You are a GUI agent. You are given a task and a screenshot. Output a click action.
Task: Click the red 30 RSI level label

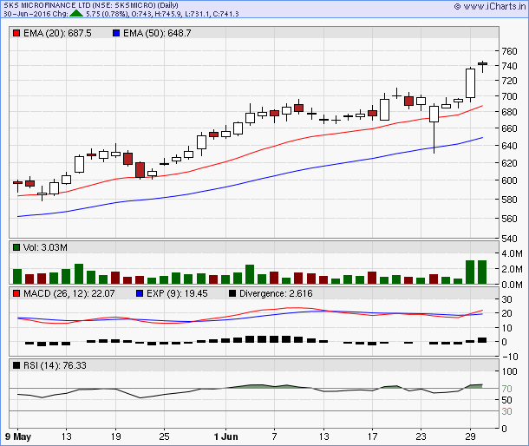506,411
